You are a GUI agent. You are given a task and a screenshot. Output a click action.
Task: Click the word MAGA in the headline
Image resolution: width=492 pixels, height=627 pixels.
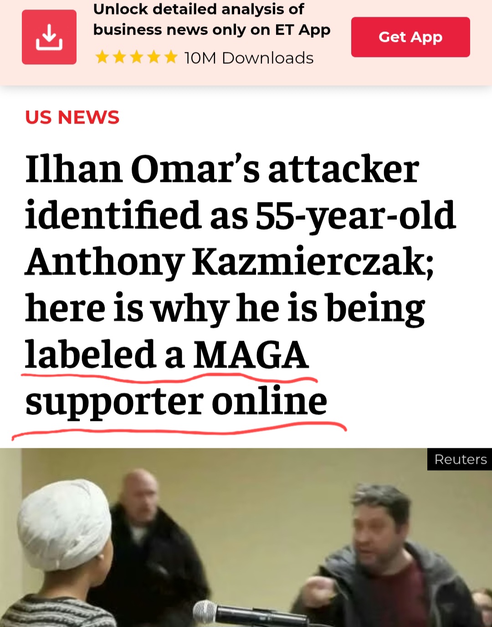pyautogui.click(x=251, y=355)
